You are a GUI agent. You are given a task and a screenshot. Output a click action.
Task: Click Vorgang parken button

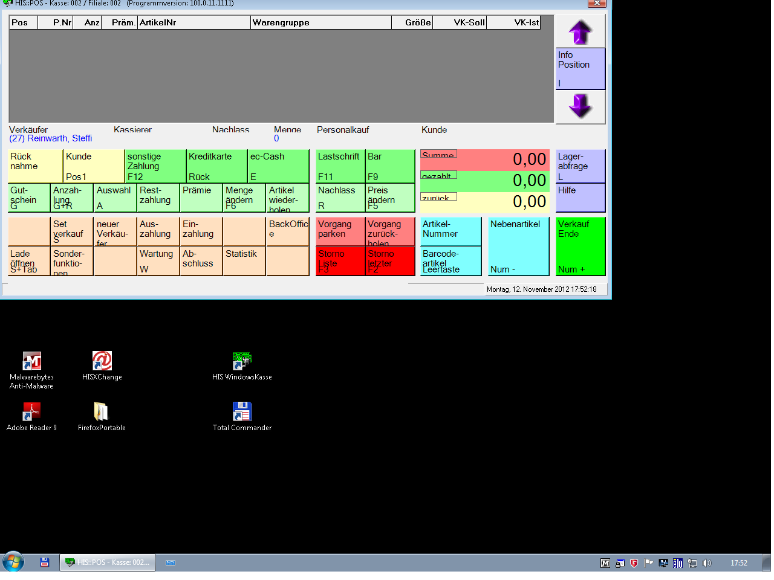coord(340,231)
